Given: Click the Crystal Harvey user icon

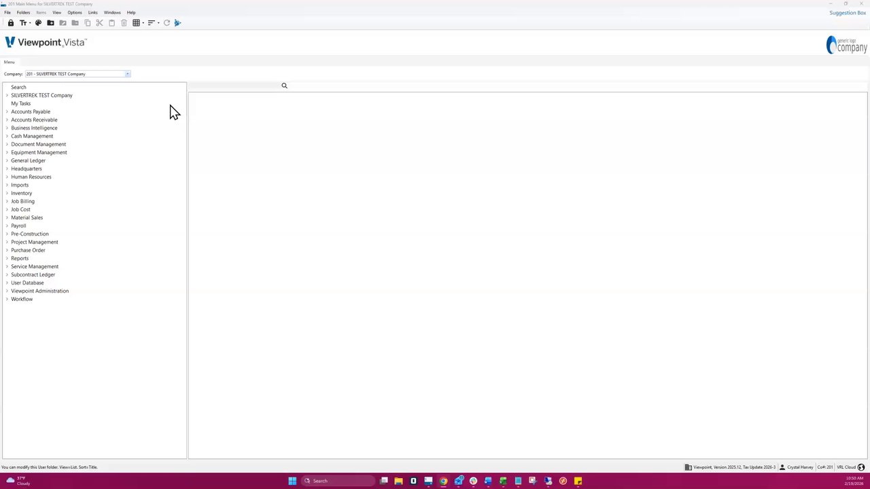Looking at the screenshot, I should click(x=782, y=467).
